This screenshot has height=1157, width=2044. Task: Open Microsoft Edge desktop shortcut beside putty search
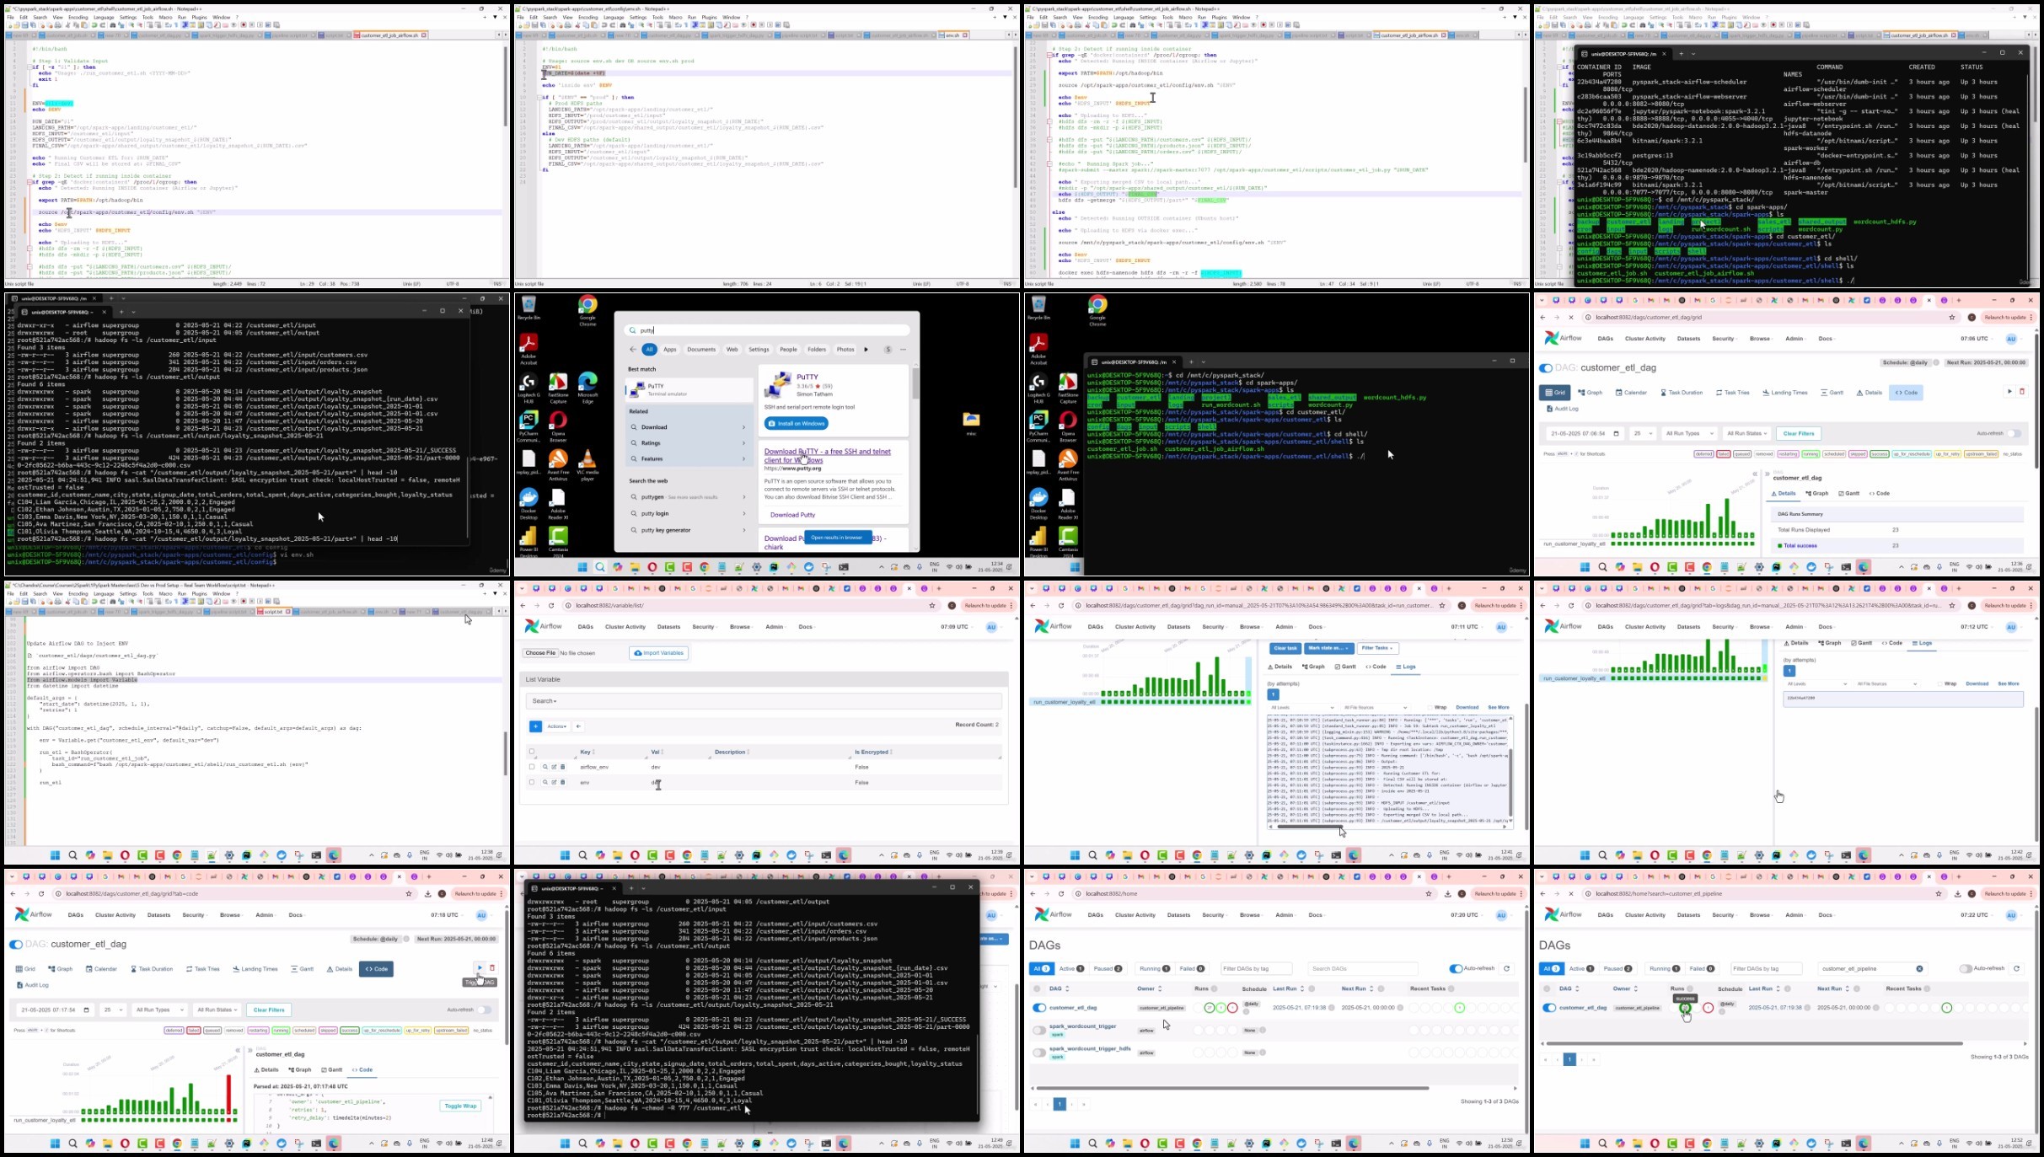click(587, 388)
